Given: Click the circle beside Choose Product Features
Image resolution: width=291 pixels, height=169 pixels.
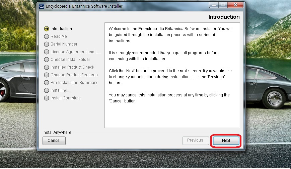Looking at the screenshot, I should pos(47,75).
